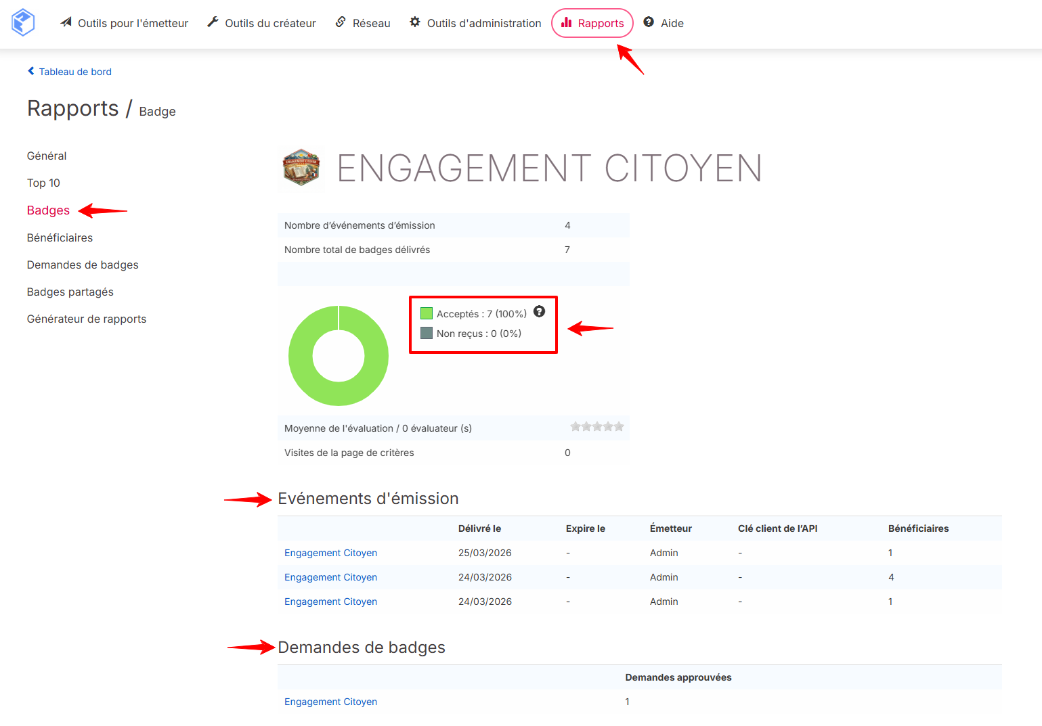Click green Acceptés legend color swatch
The height and width of the screenshot is (726, 1042).
[x=427, y=313]
